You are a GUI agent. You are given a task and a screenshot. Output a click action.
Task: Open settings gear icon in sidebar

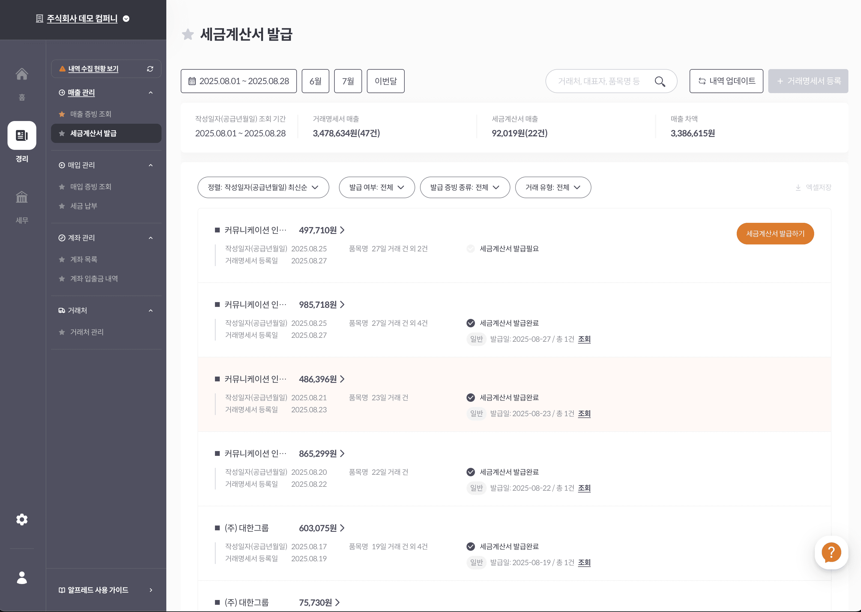point(22,519)
